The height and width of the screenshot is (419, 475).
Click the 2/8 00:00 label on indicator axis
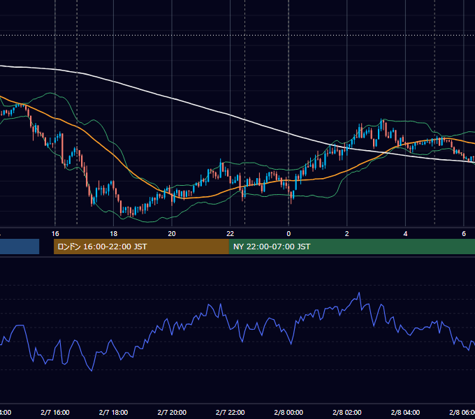click(288, 412)
